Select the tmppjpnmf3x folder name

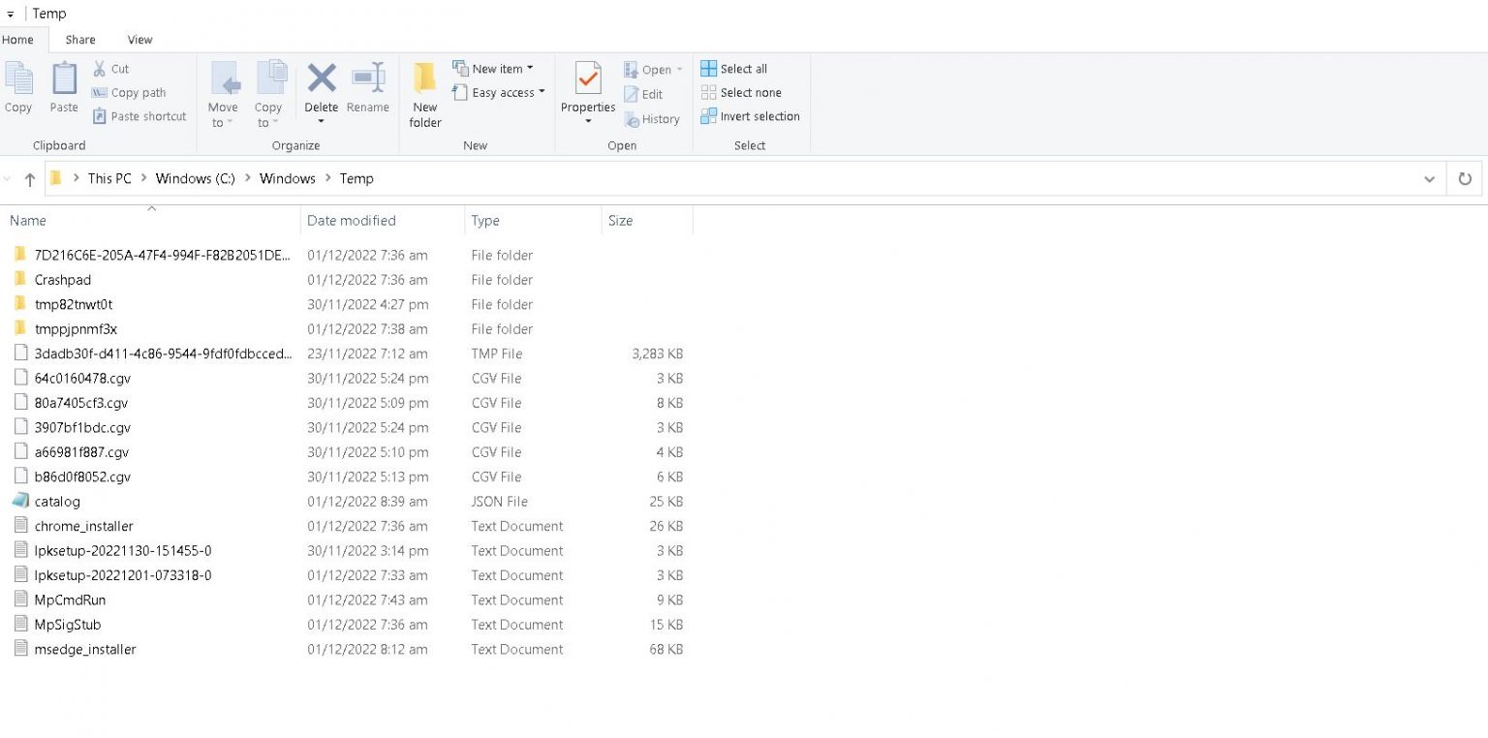point(76,329)
